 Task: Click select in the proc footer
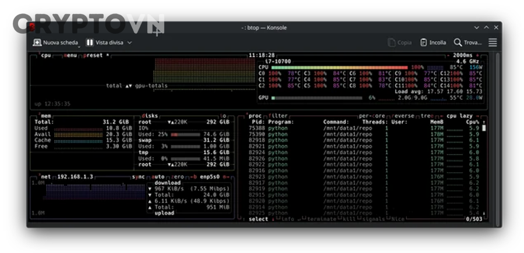259,219
